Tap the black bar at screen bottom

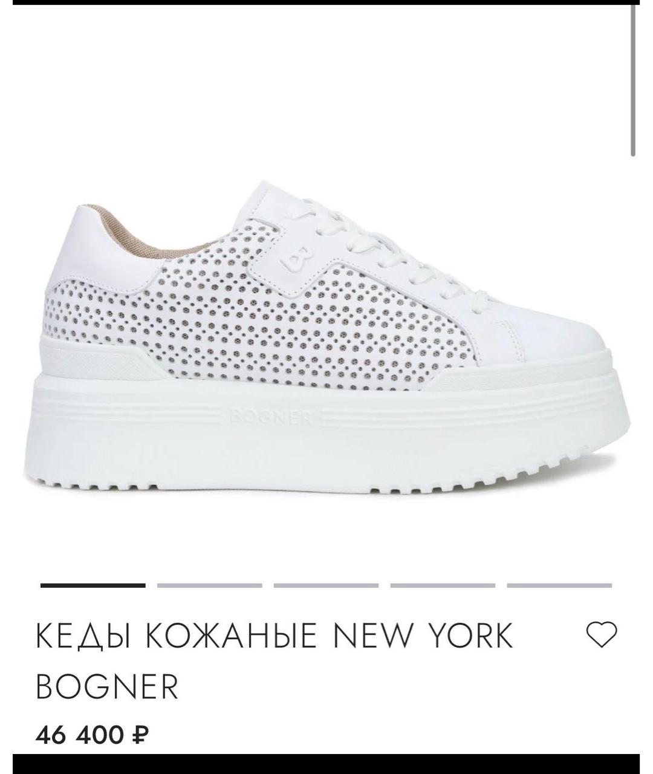[x=326, y=764]
